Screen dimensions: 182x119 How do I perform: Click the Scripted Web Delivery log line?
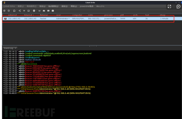pos(49,87)
